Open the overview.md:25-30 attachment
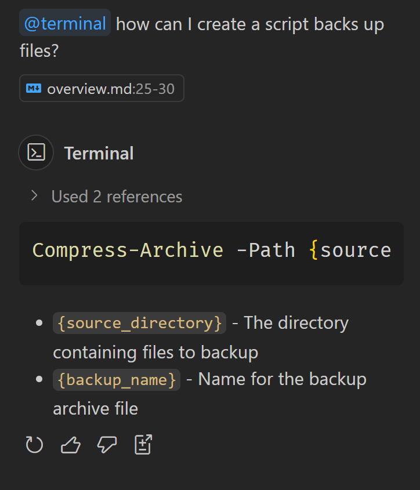420x490 pixels. (102, 88)
